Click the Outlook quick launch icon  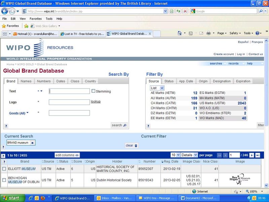tap(37, 198)
